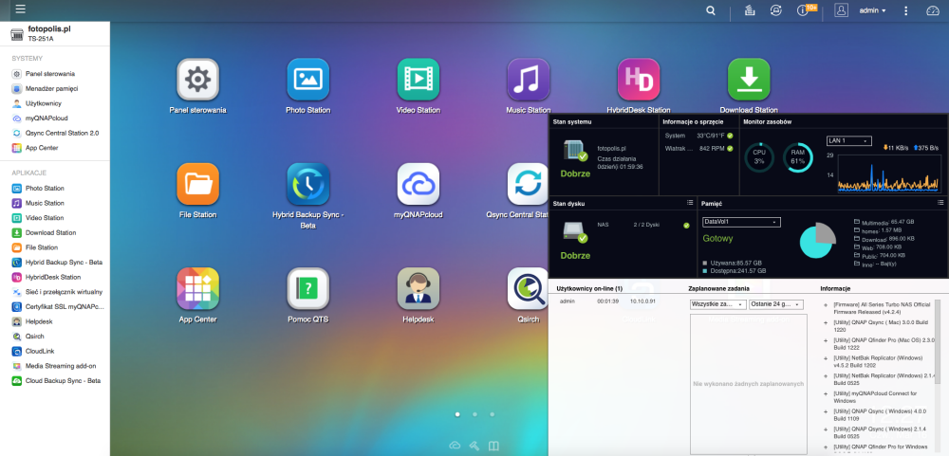Click the Multimedia 65.47 GB folder entry
Screen dimensions: 949x456
point(883,222)
